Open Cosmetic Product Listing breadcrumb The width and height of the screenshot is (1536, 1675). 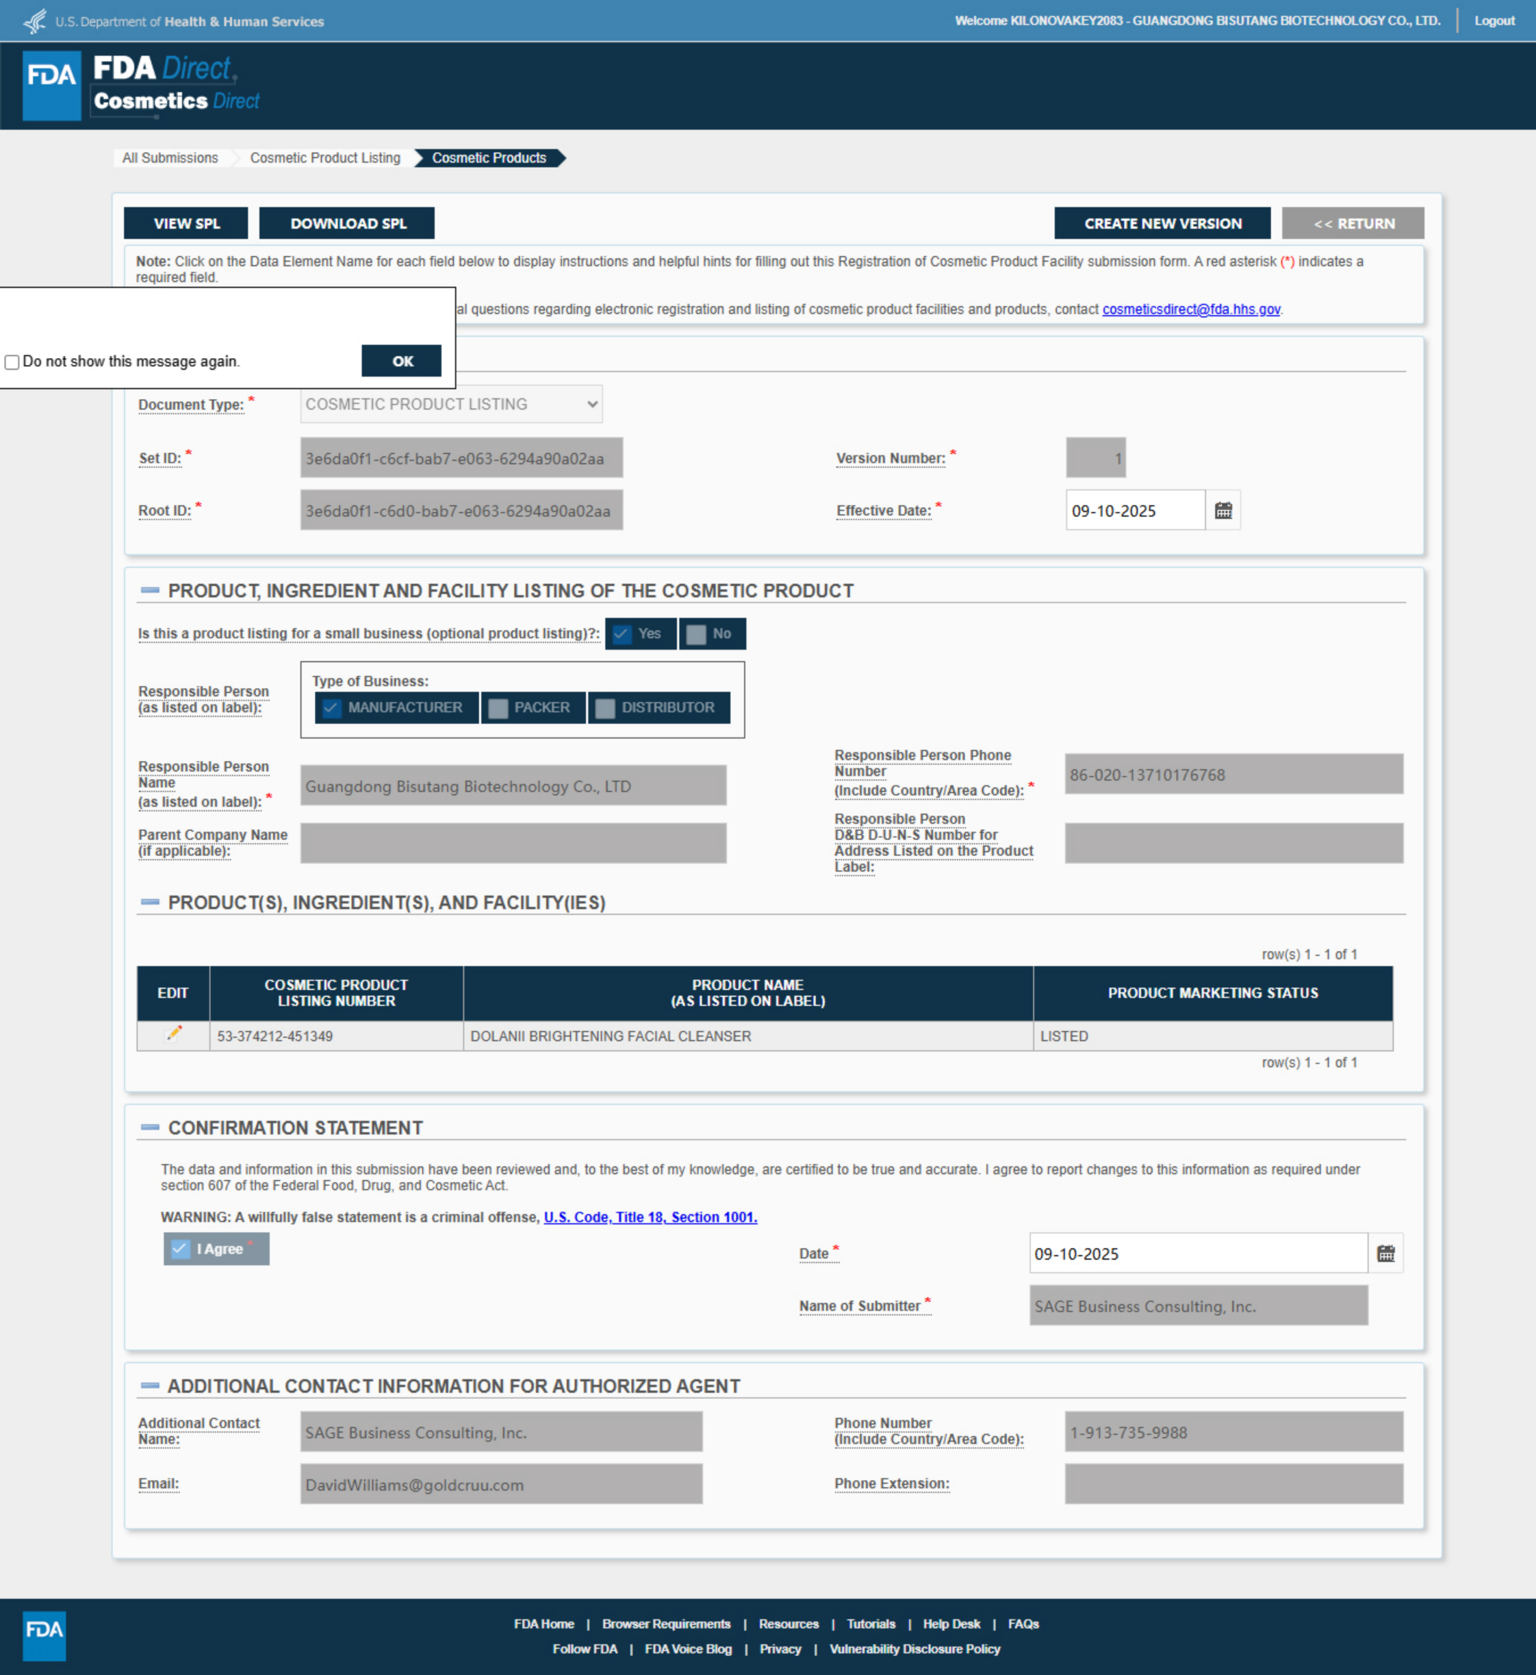coord(325,158)
